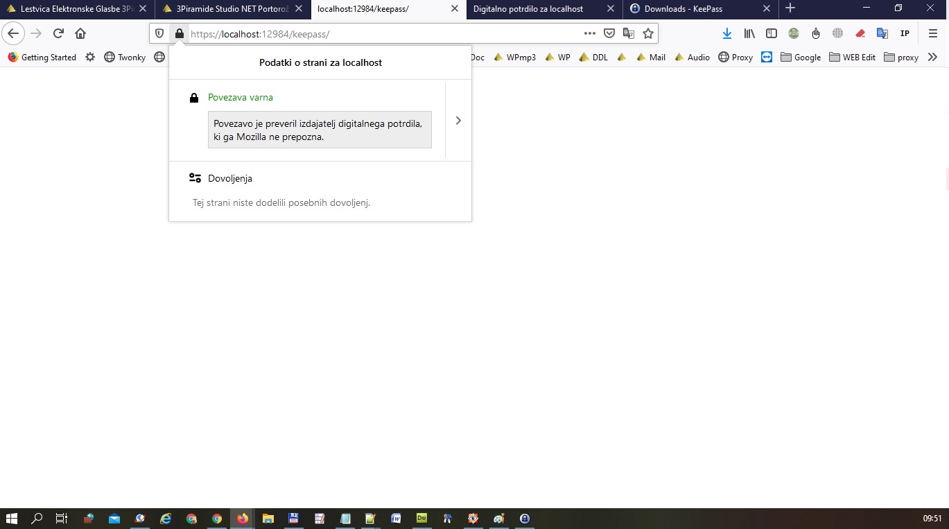This screenshot has height=529, width=949.
Task: Open the DDL bookmark
Action: [593, 58]
